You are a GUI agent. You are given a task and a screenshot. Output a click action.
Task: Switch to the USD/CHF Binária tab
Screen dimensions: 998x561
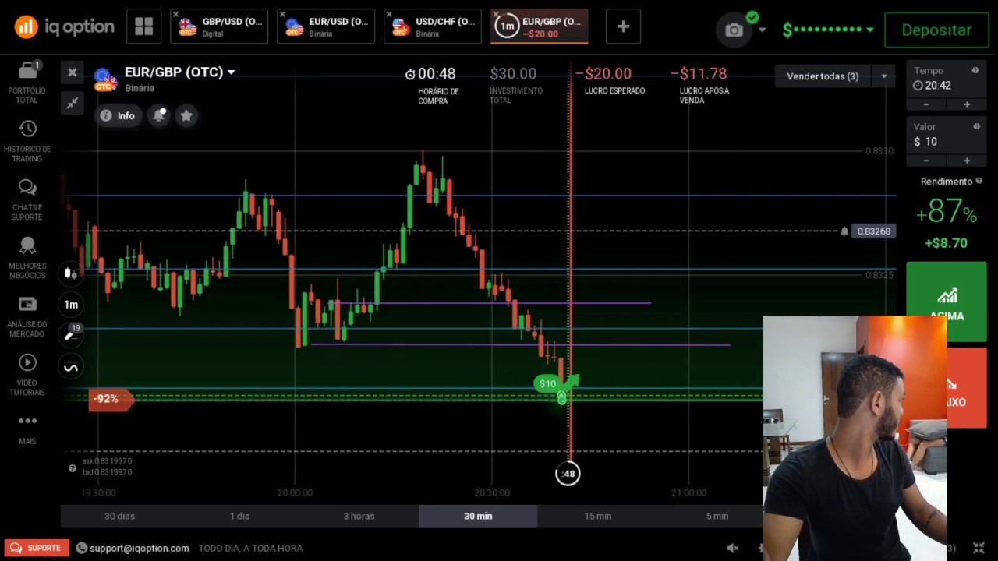(x=433, y=26)
